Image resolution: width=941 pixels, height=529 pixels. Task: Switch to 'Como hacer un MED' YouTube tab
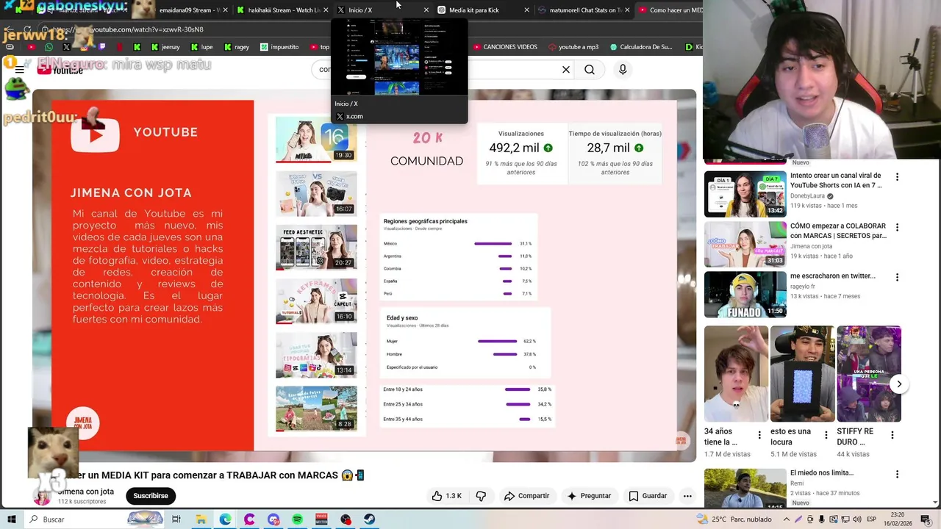coord(669,10)
